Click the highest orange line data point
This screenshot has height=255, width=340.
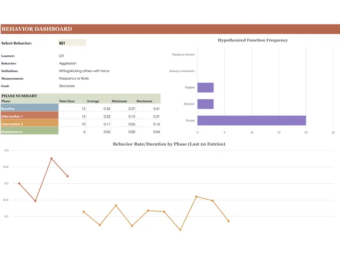point(197,197)
